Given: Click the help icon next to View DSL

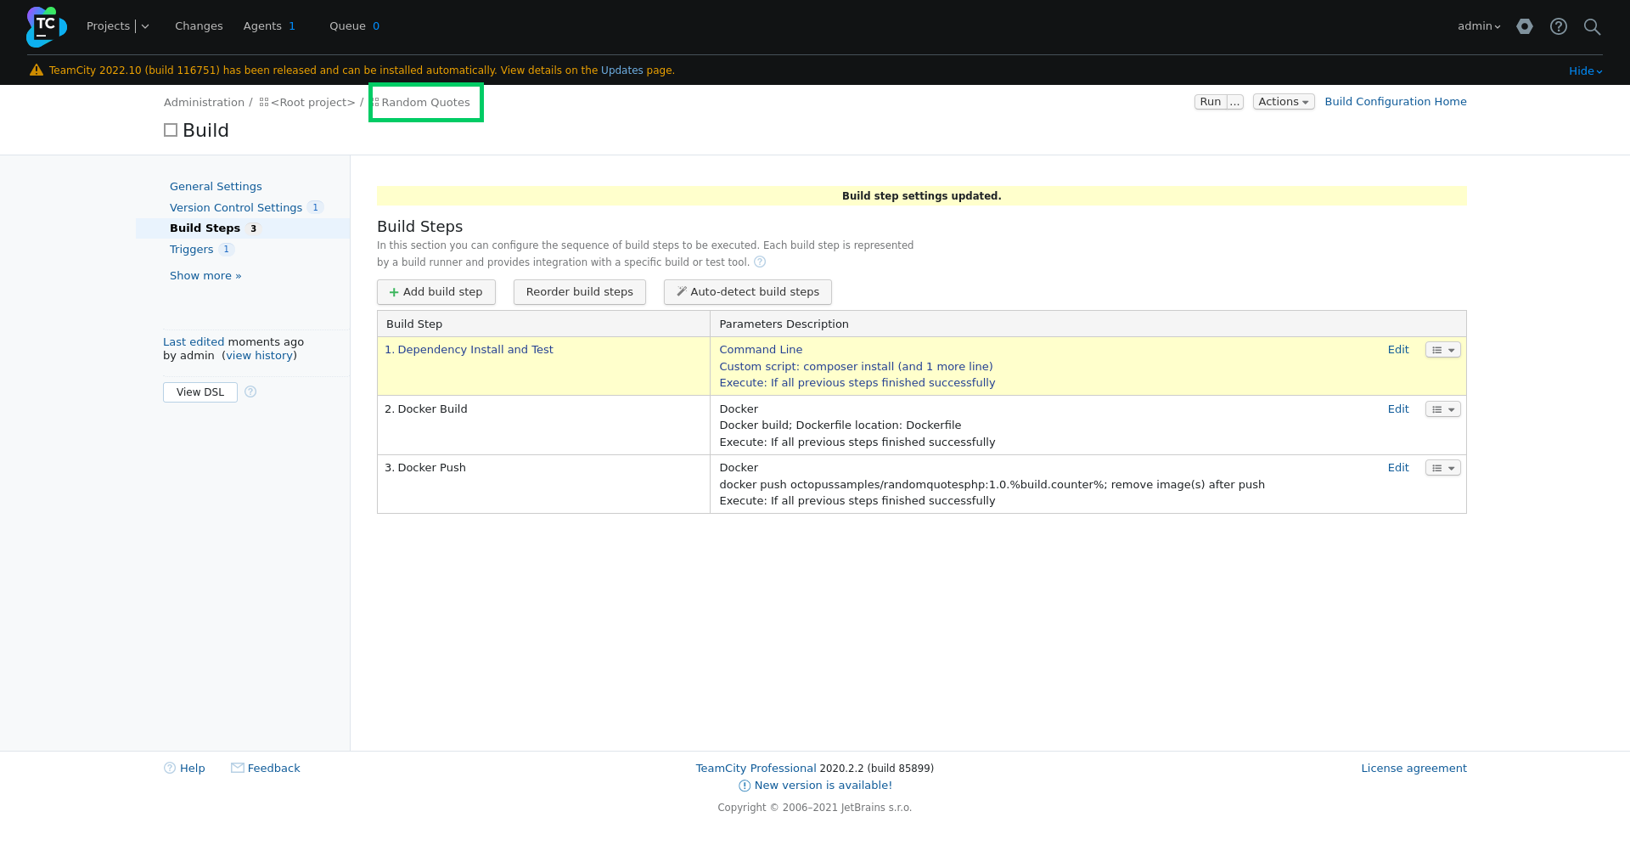Looking at the screenshot, I should (250, 392).
